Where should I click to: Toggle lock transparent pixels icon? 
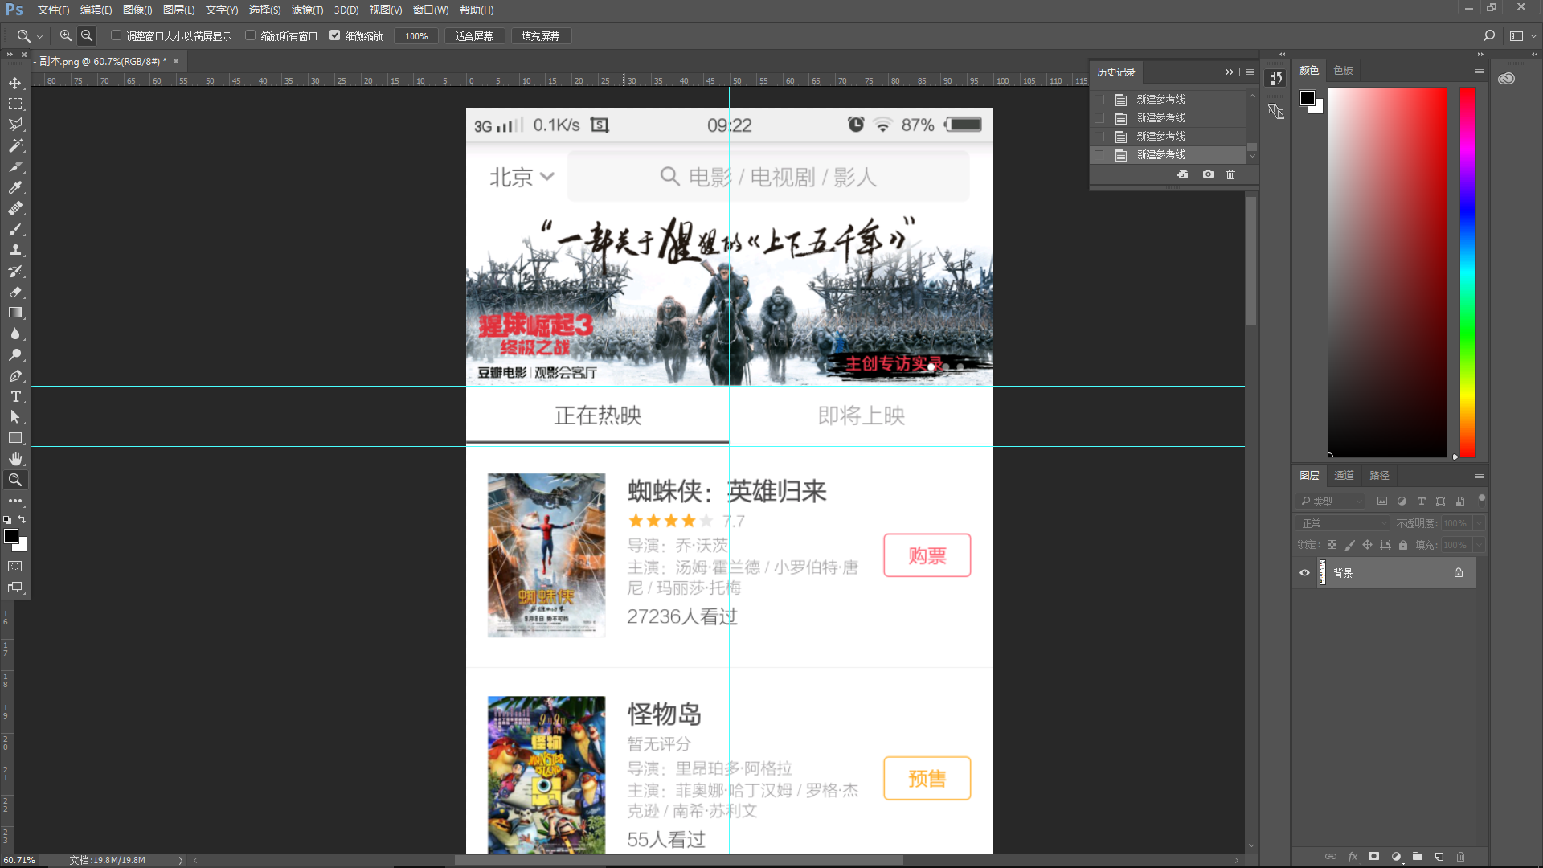pyautogui.click(x=1332, y=545)
